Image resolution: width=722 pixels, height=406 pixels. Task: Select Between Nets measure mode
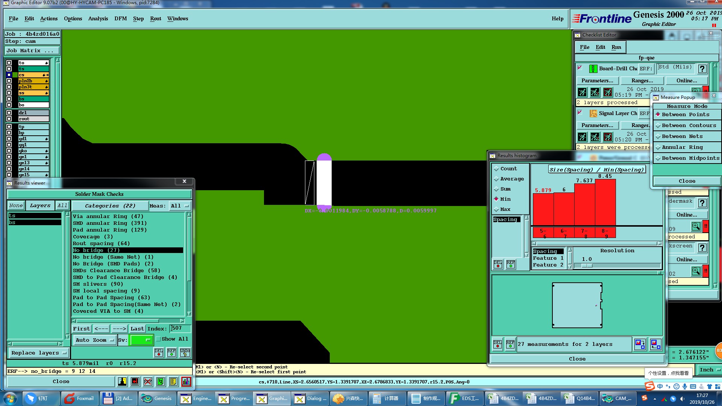pyautogui.click(x=687, y=136)
